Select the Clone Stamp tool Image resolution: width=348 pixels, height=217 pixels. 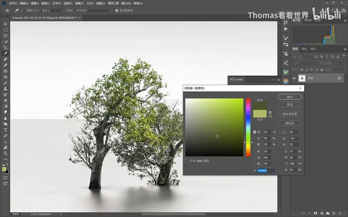5,89
